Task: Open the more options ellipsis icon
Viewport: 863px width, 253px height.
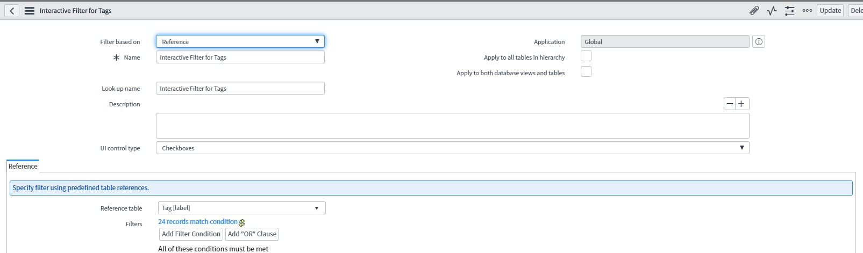Action: (807, 11)
